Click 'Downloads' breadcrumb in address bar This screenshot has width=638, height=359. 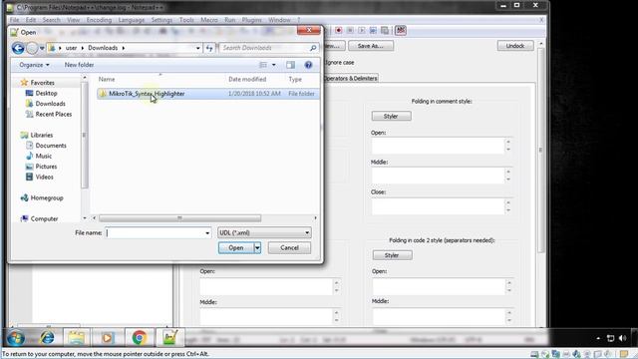point(103,48)
